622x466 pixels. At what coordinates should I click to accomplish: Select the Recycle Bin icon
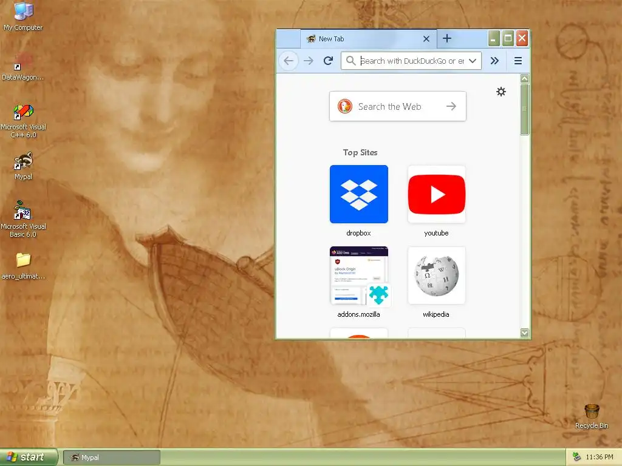tap(592, 416)
